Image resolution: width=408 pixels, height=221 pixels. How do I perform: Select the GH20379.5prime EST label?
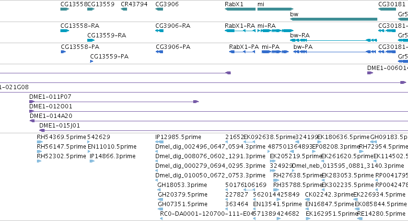(x=183, y=195)
